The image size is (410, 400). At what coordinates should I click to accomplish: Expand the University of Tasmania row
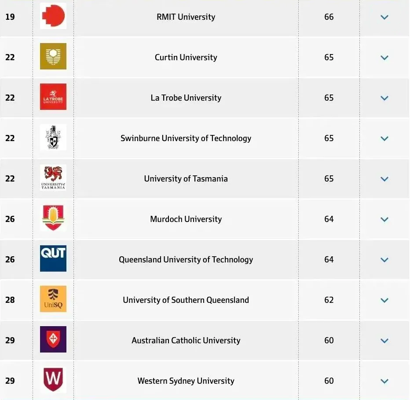(384, 179)
